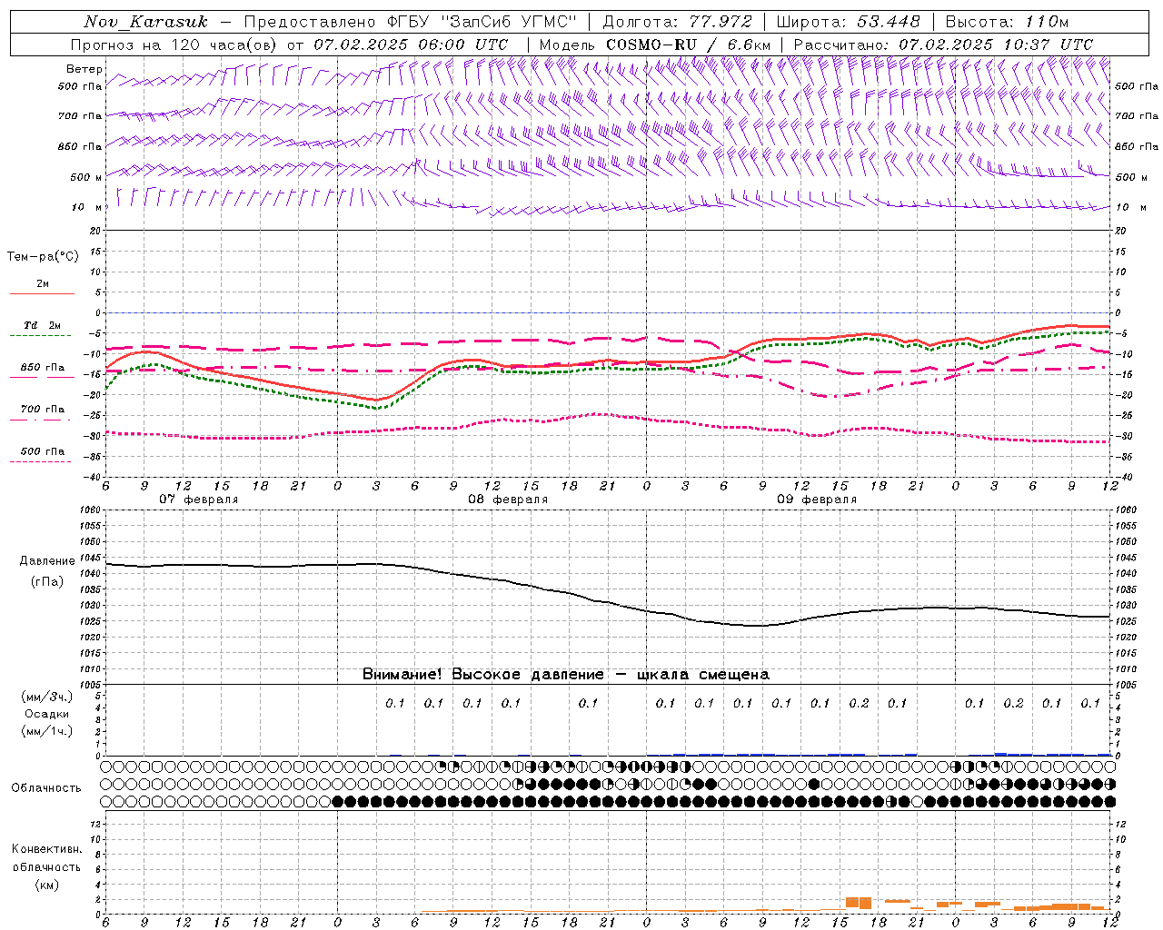Click the Ветер wind panel label
This screenshot has height=930, width=1163.
[x=84, y=69]
